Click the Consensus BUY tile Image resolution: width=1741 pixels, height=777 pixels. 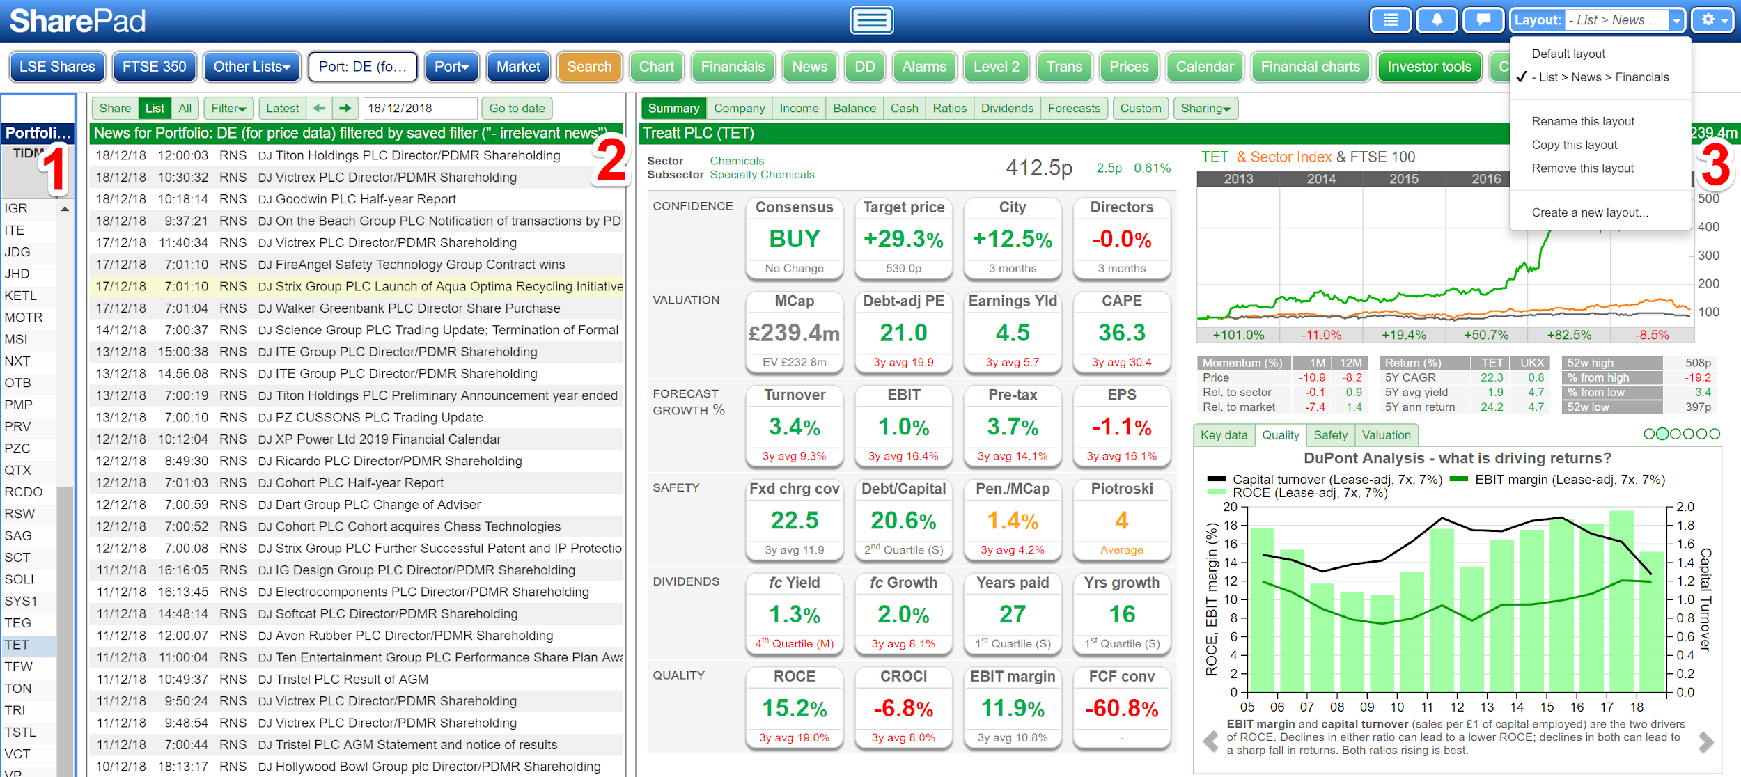(x=794, y=238)
